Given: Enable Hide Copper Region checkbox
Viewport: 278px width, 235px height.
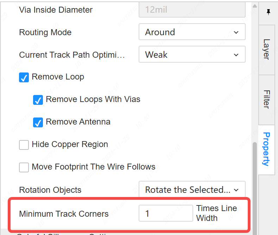Looking at the screenshot, I should tap(24, 145).
